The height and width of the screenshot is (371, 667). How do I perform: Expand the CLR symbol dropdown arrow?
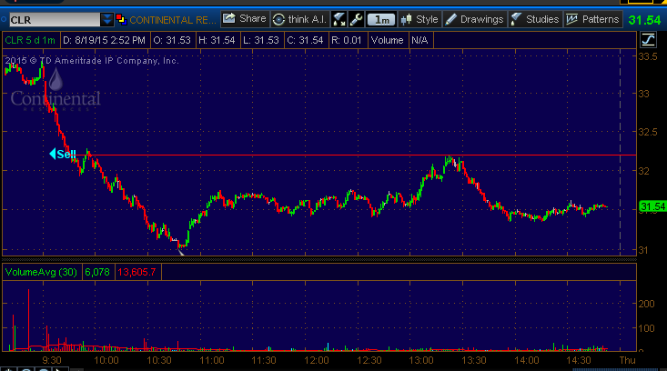pos(108,18)
